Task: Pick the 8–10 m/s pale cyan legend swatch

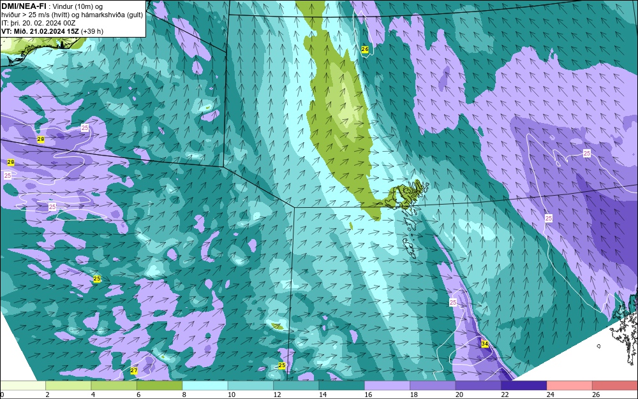Action: pyautogui.click(x=205, y=386)
